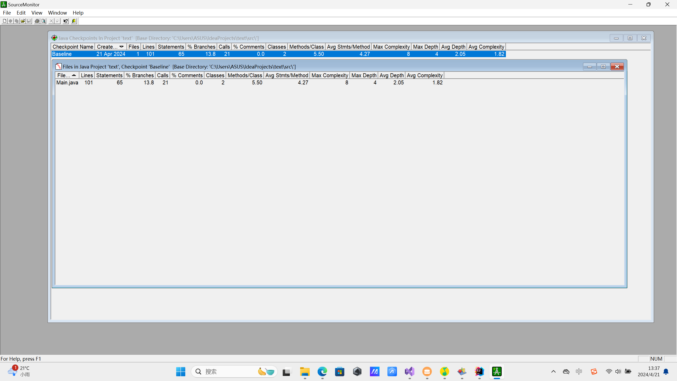Open IntelliJ IDEA from the taskbar

coord(479,371)
